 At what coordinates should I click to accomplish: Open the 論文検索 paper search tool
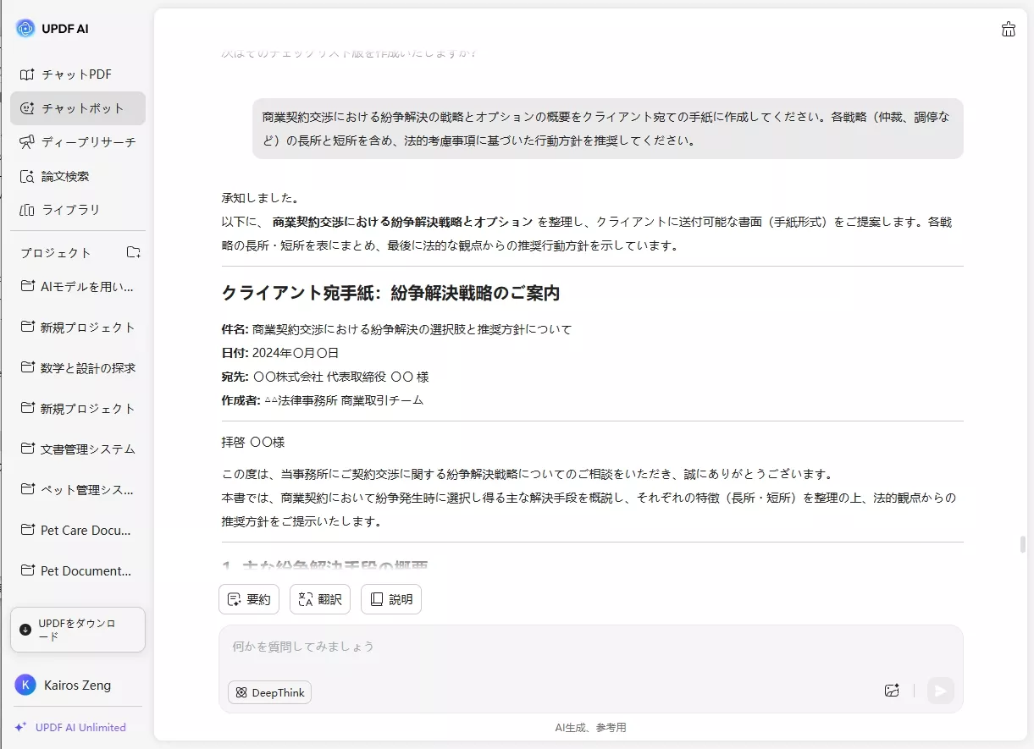(x=77, y=176)
